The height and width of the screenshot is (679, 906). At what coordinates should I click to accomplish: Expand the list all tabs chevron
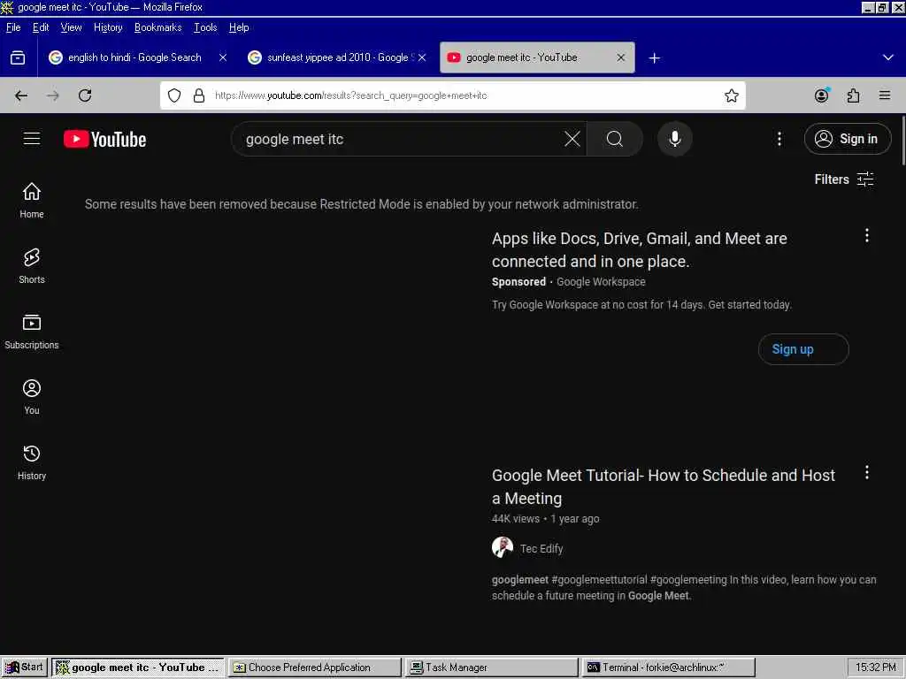[x=888, y=57]
